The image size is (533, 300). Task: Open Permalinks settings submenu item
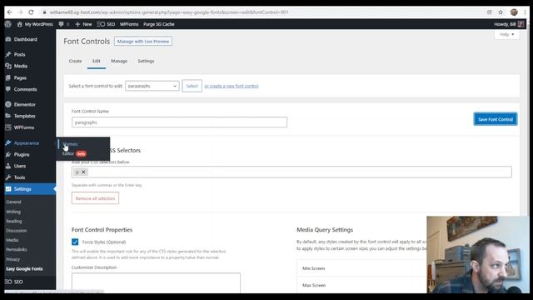tap(17, 250)
